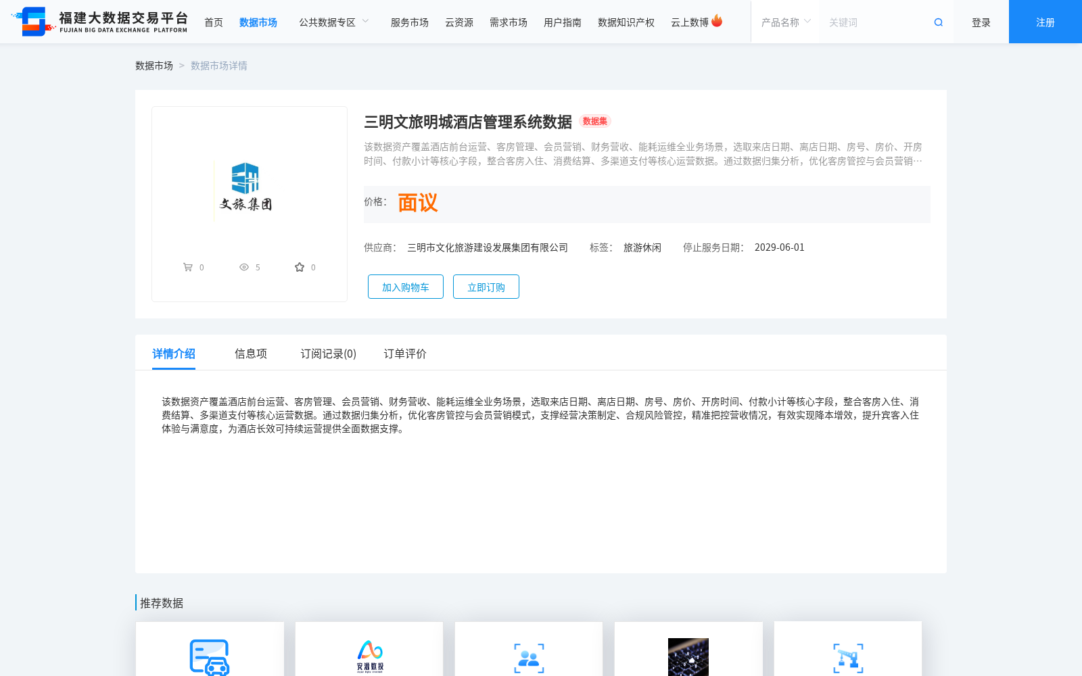Open 需求市场 navigation item

click(509, 22)
